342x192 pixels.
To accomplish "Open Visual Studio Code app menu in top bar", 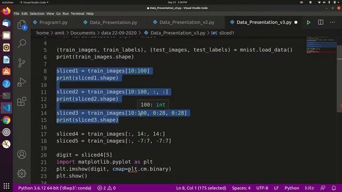I will (34, 2).
